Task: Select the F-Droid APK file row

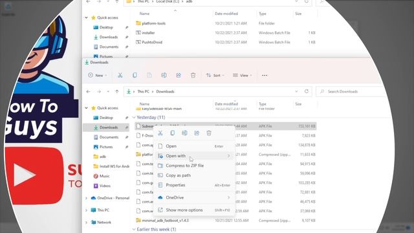Action: pyautogui.click(x=225, y=135)
